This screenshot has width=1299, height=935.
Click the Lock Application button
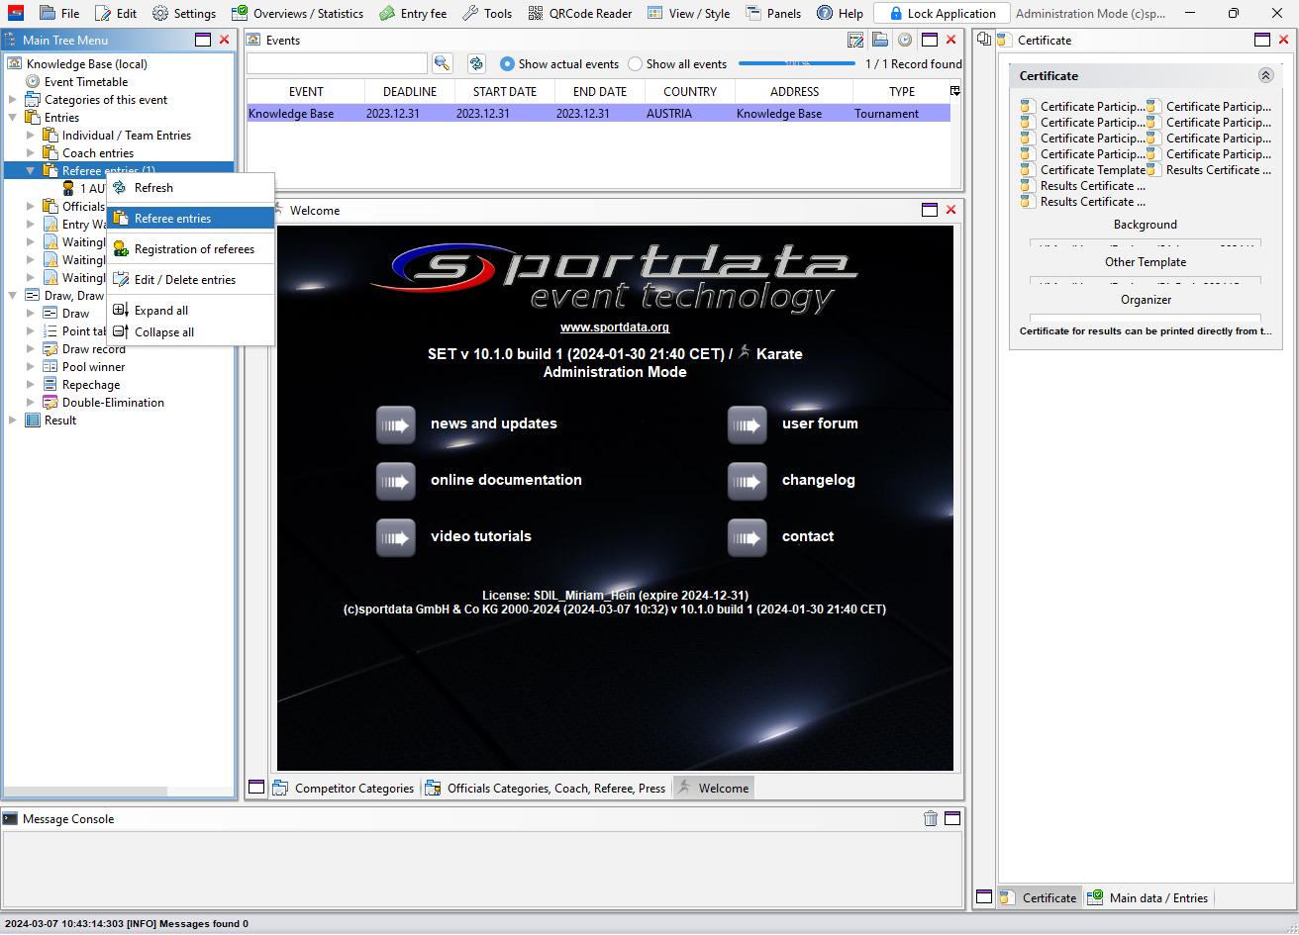pos(942,14)
